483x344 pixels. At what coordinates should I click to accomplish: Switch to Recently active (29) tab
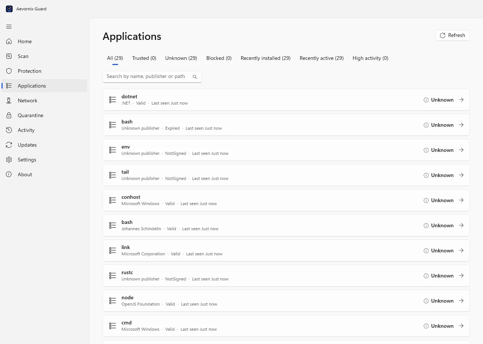[x=322, y=58]
